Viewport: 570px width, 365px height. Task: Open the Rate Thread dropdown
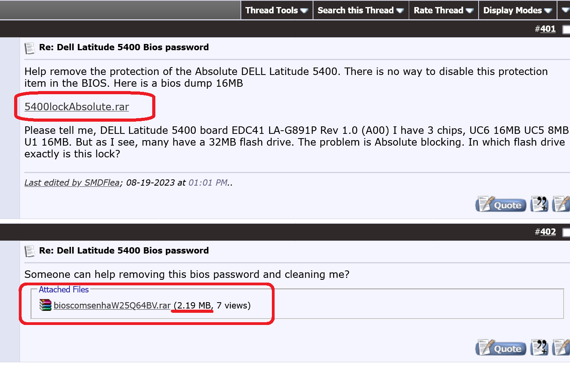coord(443,11)
